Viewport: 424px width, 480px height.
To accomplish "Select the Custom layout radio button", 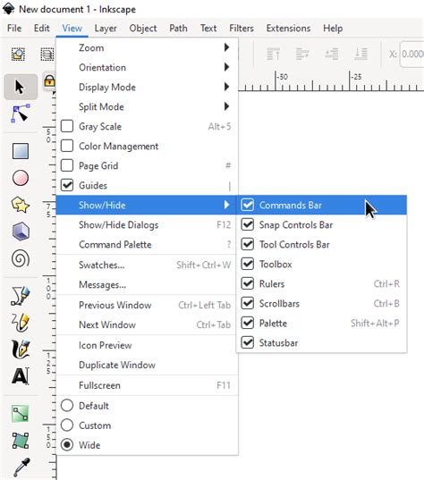I will [x=67, y=425].
